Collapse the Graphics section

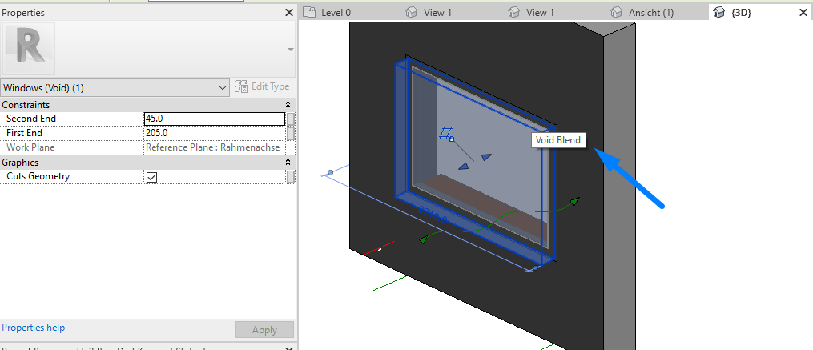[x=288, y=163]
